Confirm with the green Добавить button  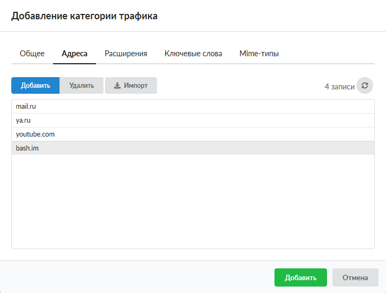pyautogui.click(x=300, y=277)
